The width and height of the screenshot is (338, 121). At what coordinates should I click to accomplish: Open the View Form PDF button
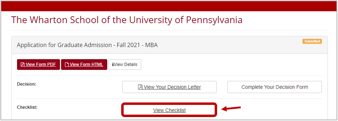click(38, 64)
